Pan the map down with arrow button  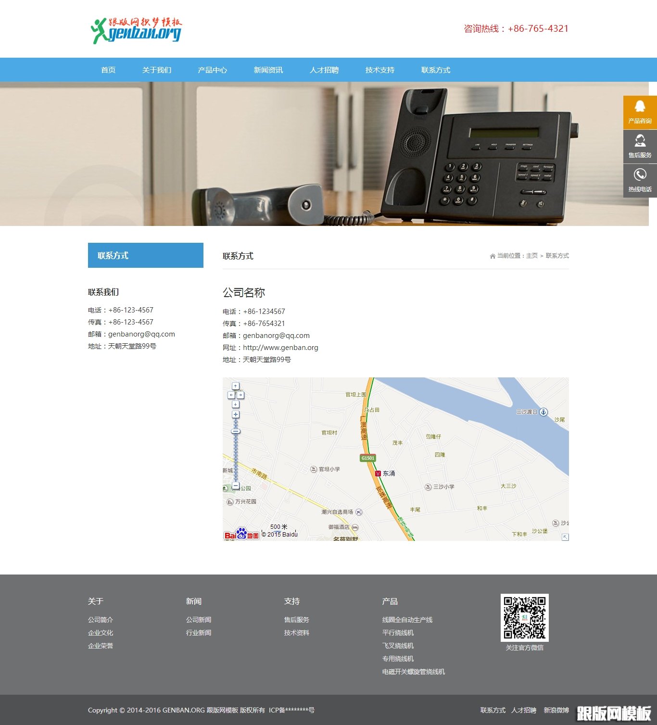236,404
